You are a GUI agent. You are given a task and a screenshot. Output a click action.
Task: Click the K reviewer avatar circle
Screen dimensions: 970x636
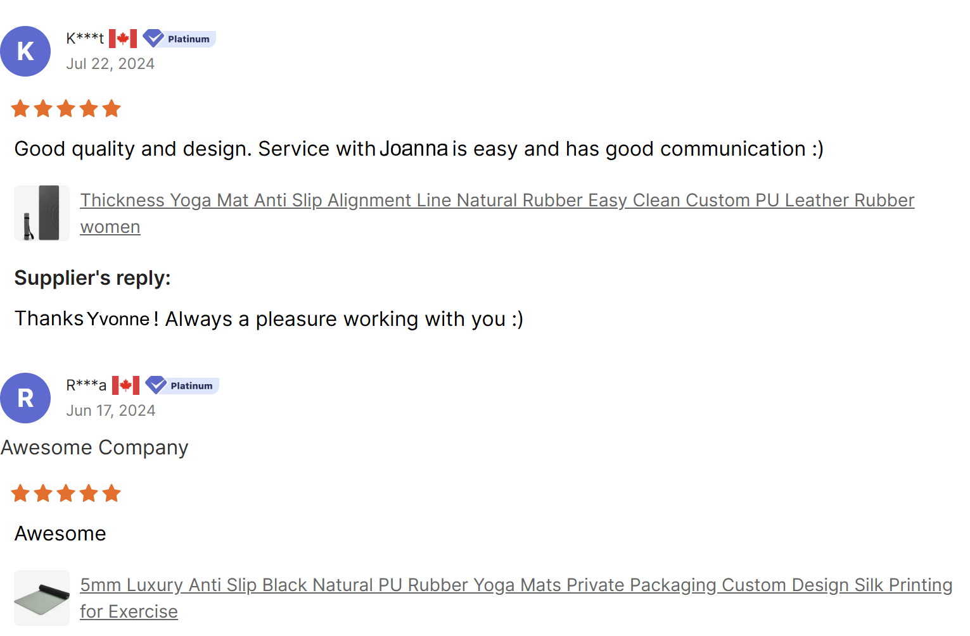click(25, 51)
